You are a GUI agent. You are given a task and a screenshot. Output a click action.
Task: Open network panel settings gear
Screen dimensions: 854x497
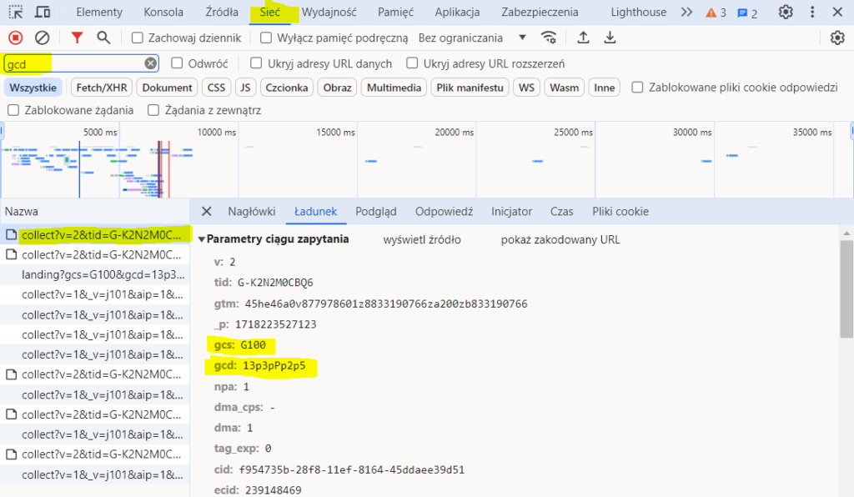(x=837, y=38)
